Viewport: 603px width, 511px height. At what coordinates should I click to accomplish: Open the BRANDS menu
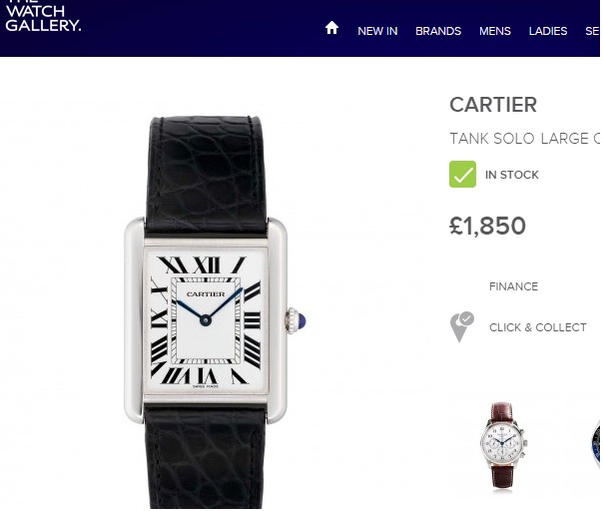[x=438, y=31]
